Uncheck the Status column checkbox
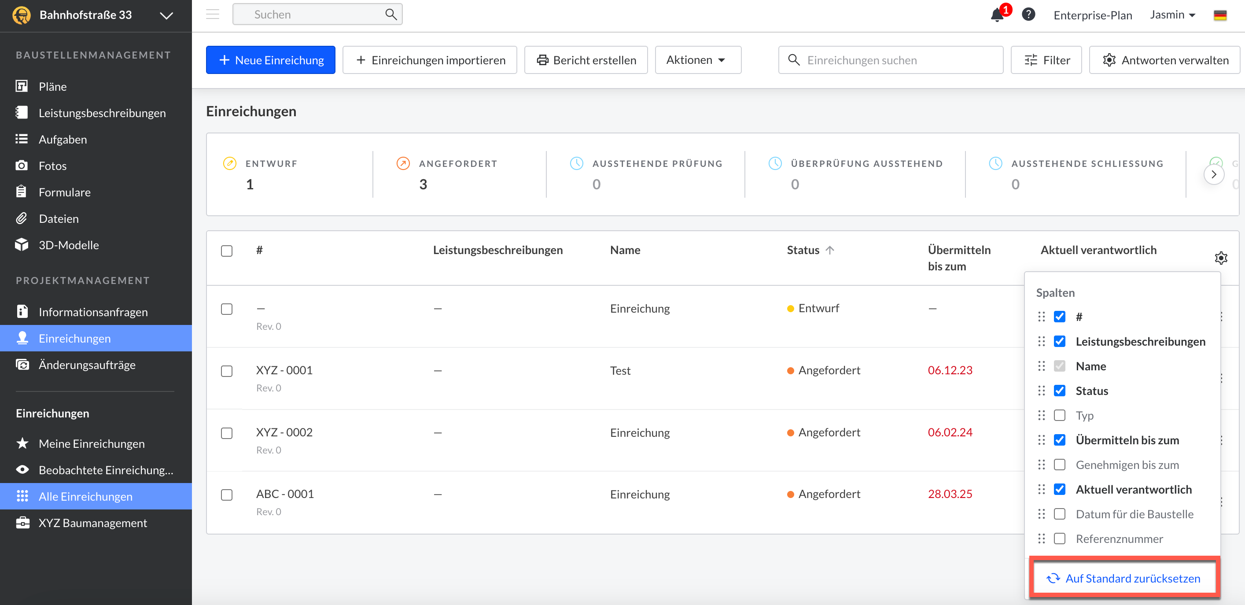 click(1059, 391)
